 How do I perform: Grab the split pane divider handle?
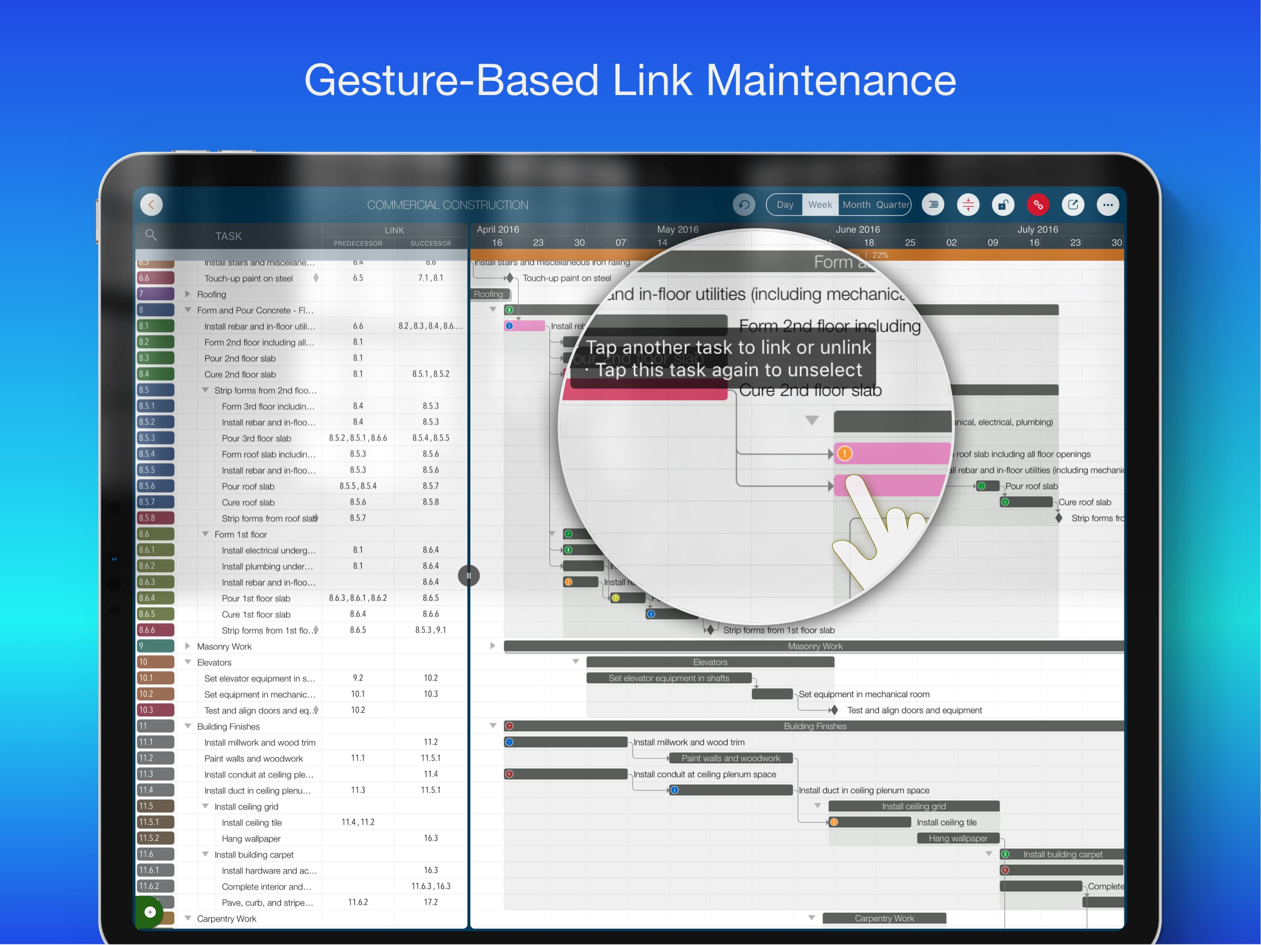tap(468, 575)
